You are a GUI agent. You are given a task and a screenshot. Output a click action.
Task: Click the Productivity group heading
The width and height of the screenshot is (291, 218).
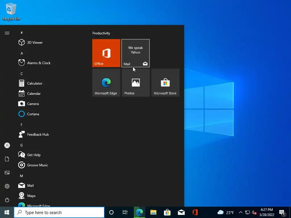click(101, 33)
